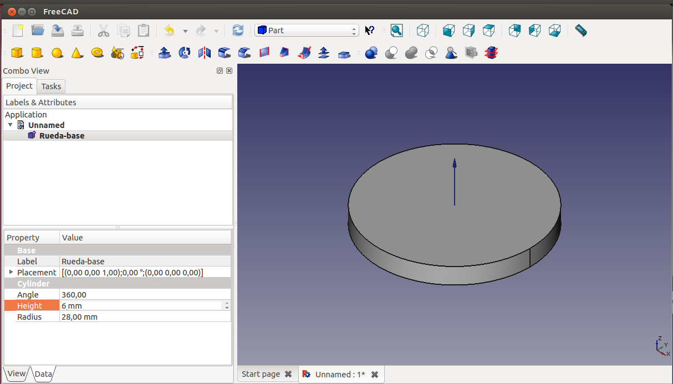Screen dimensions: 673x384
Task: Expand the Placement property row
Action: coord(11,272)
